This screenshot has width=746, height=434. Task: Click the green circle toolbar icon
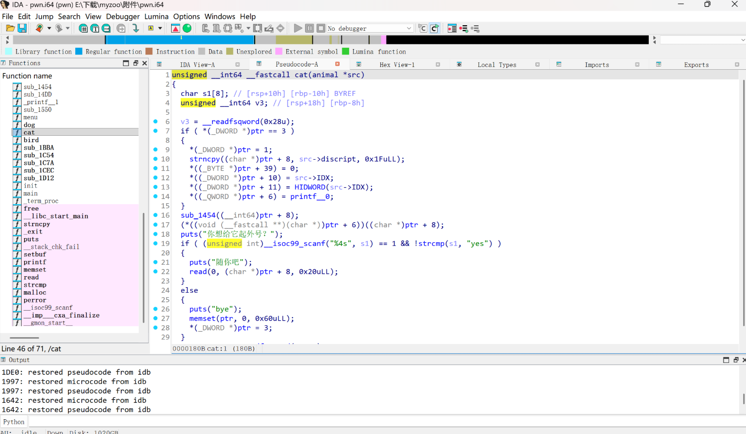[x=187, y=28]
